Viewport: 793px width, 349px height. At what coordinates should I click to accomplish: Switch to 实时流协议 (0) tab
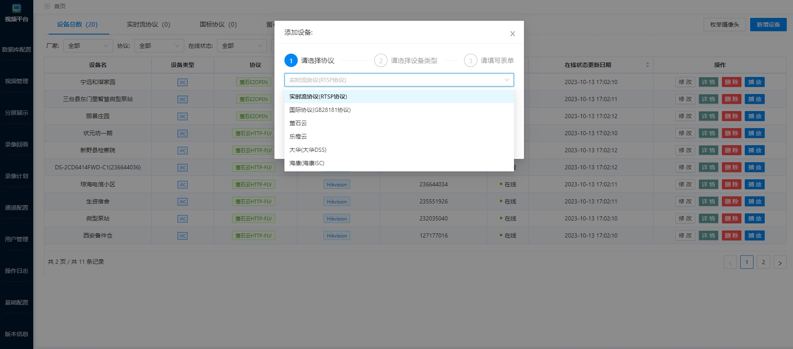(148, 25)
